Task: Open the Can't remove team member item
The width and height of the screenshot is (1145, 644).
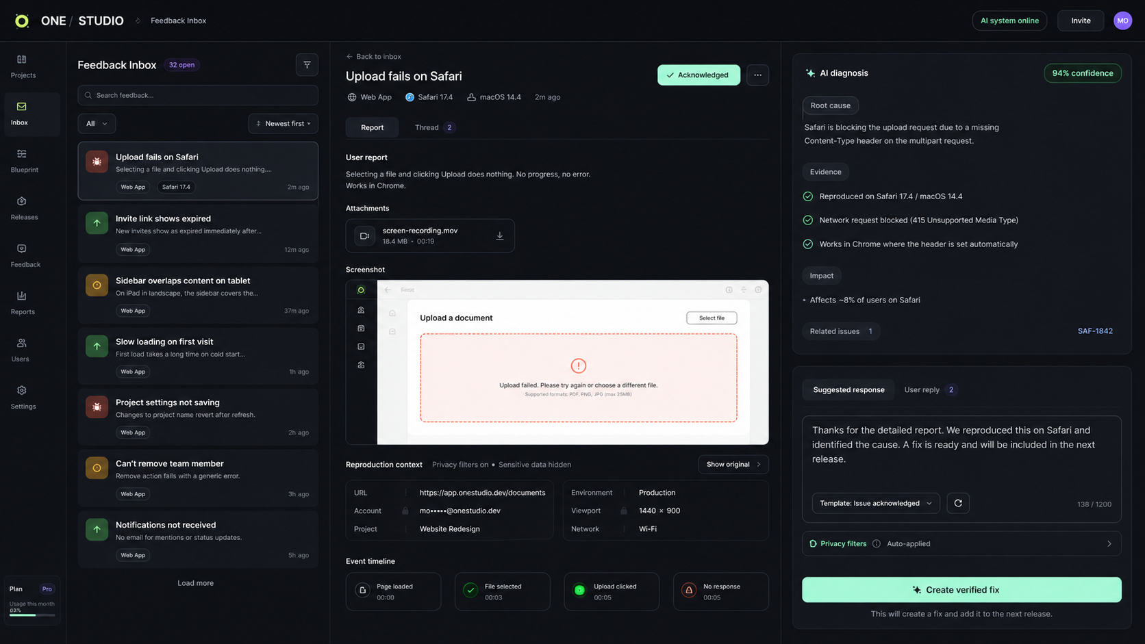Action: pyautogui.click(x=198, y=478)
